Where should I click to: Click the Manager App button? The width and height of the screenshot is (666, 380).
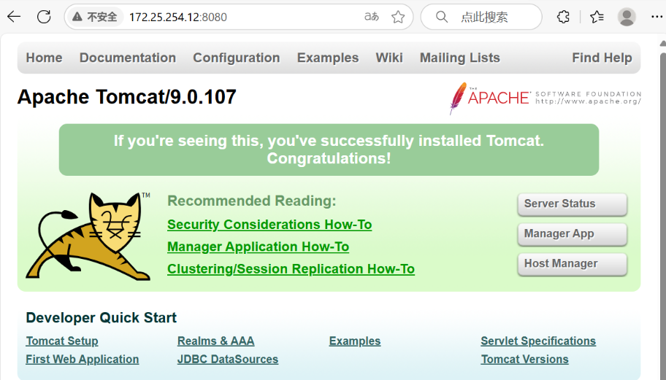pos(572,234)
